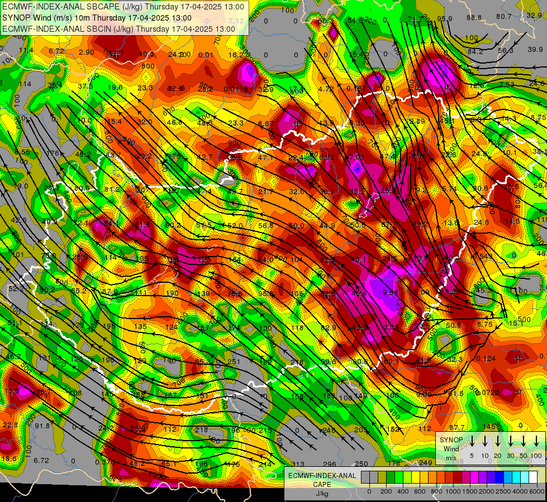Click the map value 296
The image size is (547, 502).
pos(330,465)
